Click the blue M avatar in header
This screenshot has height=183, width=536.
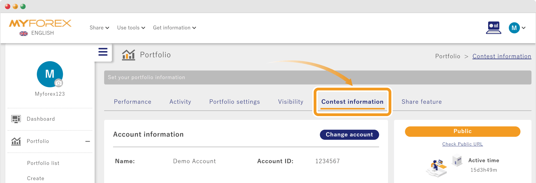(514, 28)
